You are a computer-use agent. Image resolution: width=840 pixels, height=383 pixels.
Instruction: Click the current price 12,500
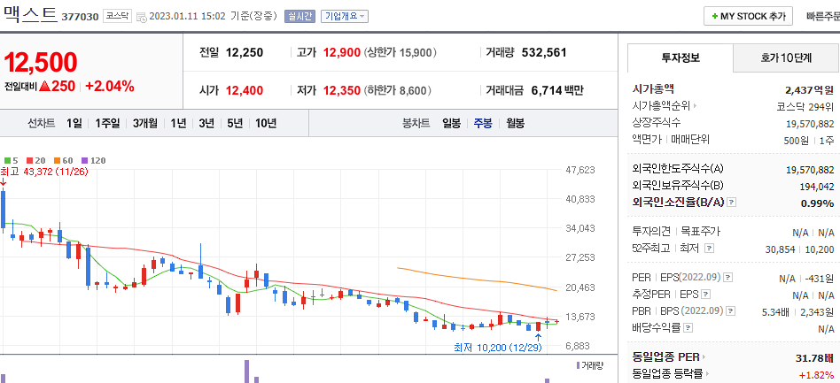[x=41, y=63]
